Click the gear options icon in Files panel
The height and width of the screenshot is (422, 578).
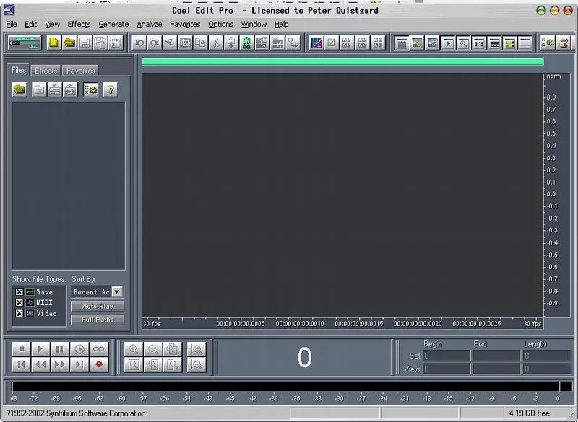pyautogui.click(x=91, y=89)
